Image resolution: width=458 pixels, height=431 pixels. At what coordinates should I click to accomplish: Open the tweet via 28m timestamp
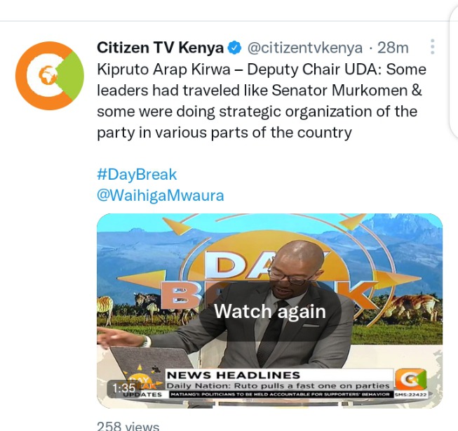pos(393,48)
